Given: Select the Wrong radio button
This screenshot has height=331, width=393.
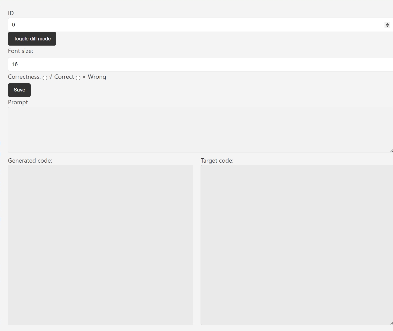Looking at the screenshot, I should click(x=78, y=78).
